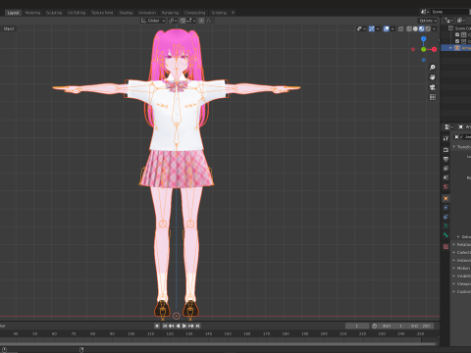Expand the Relations panel
Screen dimensions: 471x353
[461, 244]
